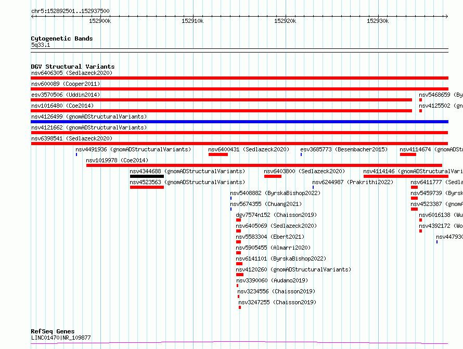This screenshot has height=349, width=463.
Task: Open the esv3570506 (Uddin2014) variant
Action: (x=66, y=95)
